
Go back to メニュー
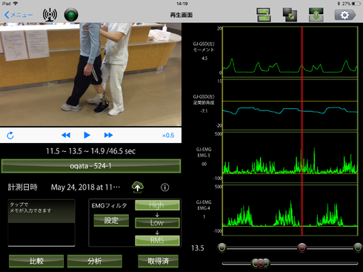point(19,15)
